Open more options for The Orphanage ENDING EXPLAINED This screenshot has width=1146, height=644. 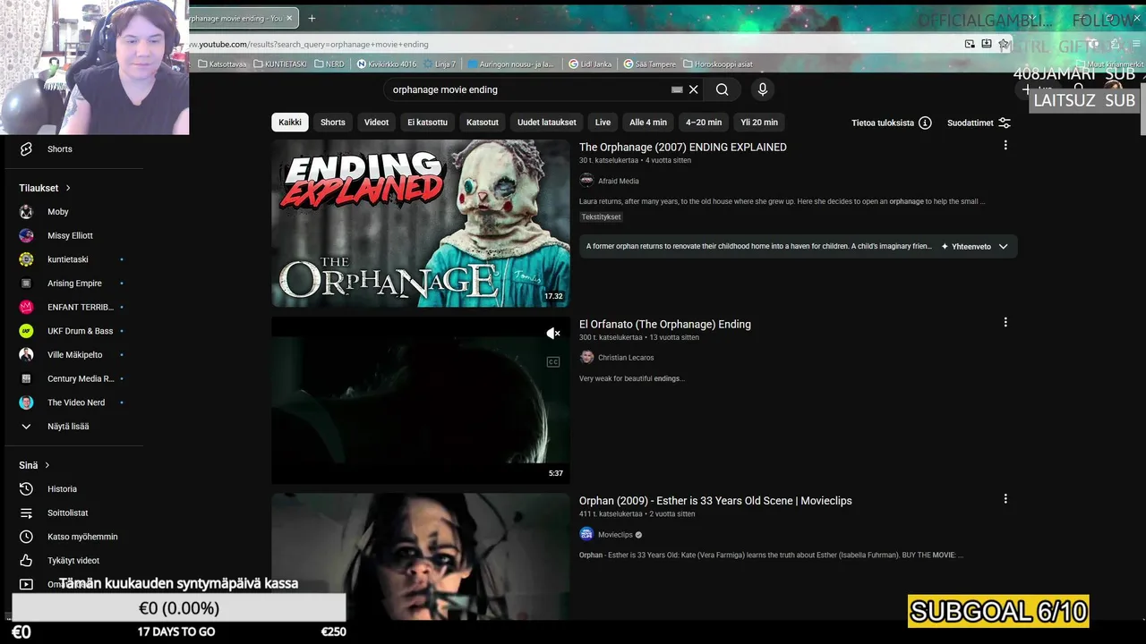(1005, 145)
